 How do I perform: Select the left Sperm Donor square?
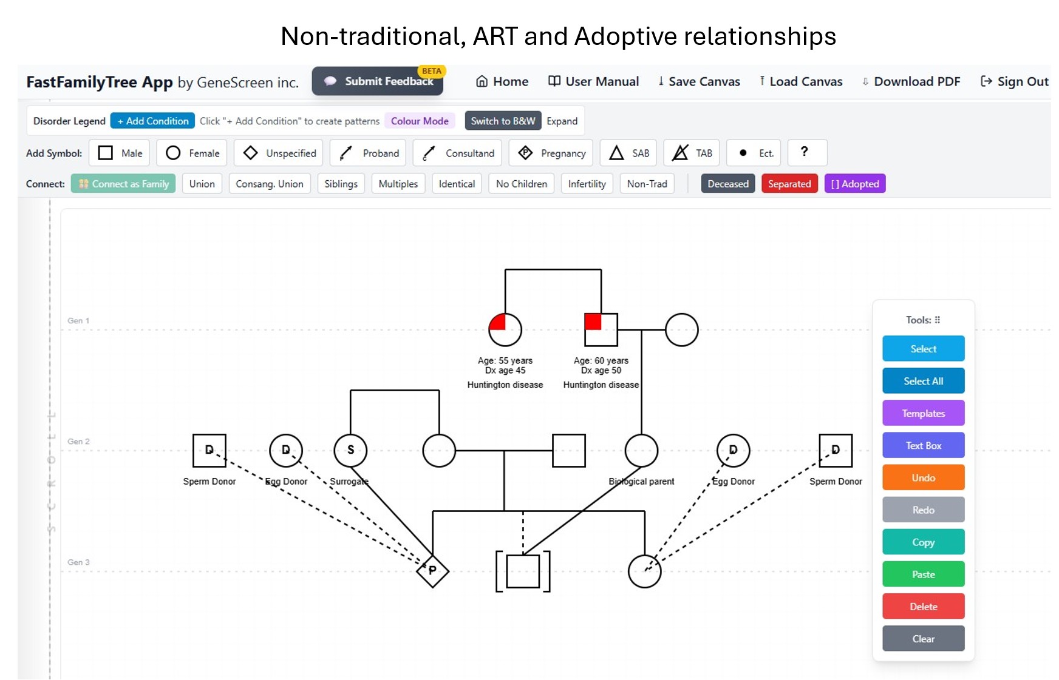(x=209, y=450)
